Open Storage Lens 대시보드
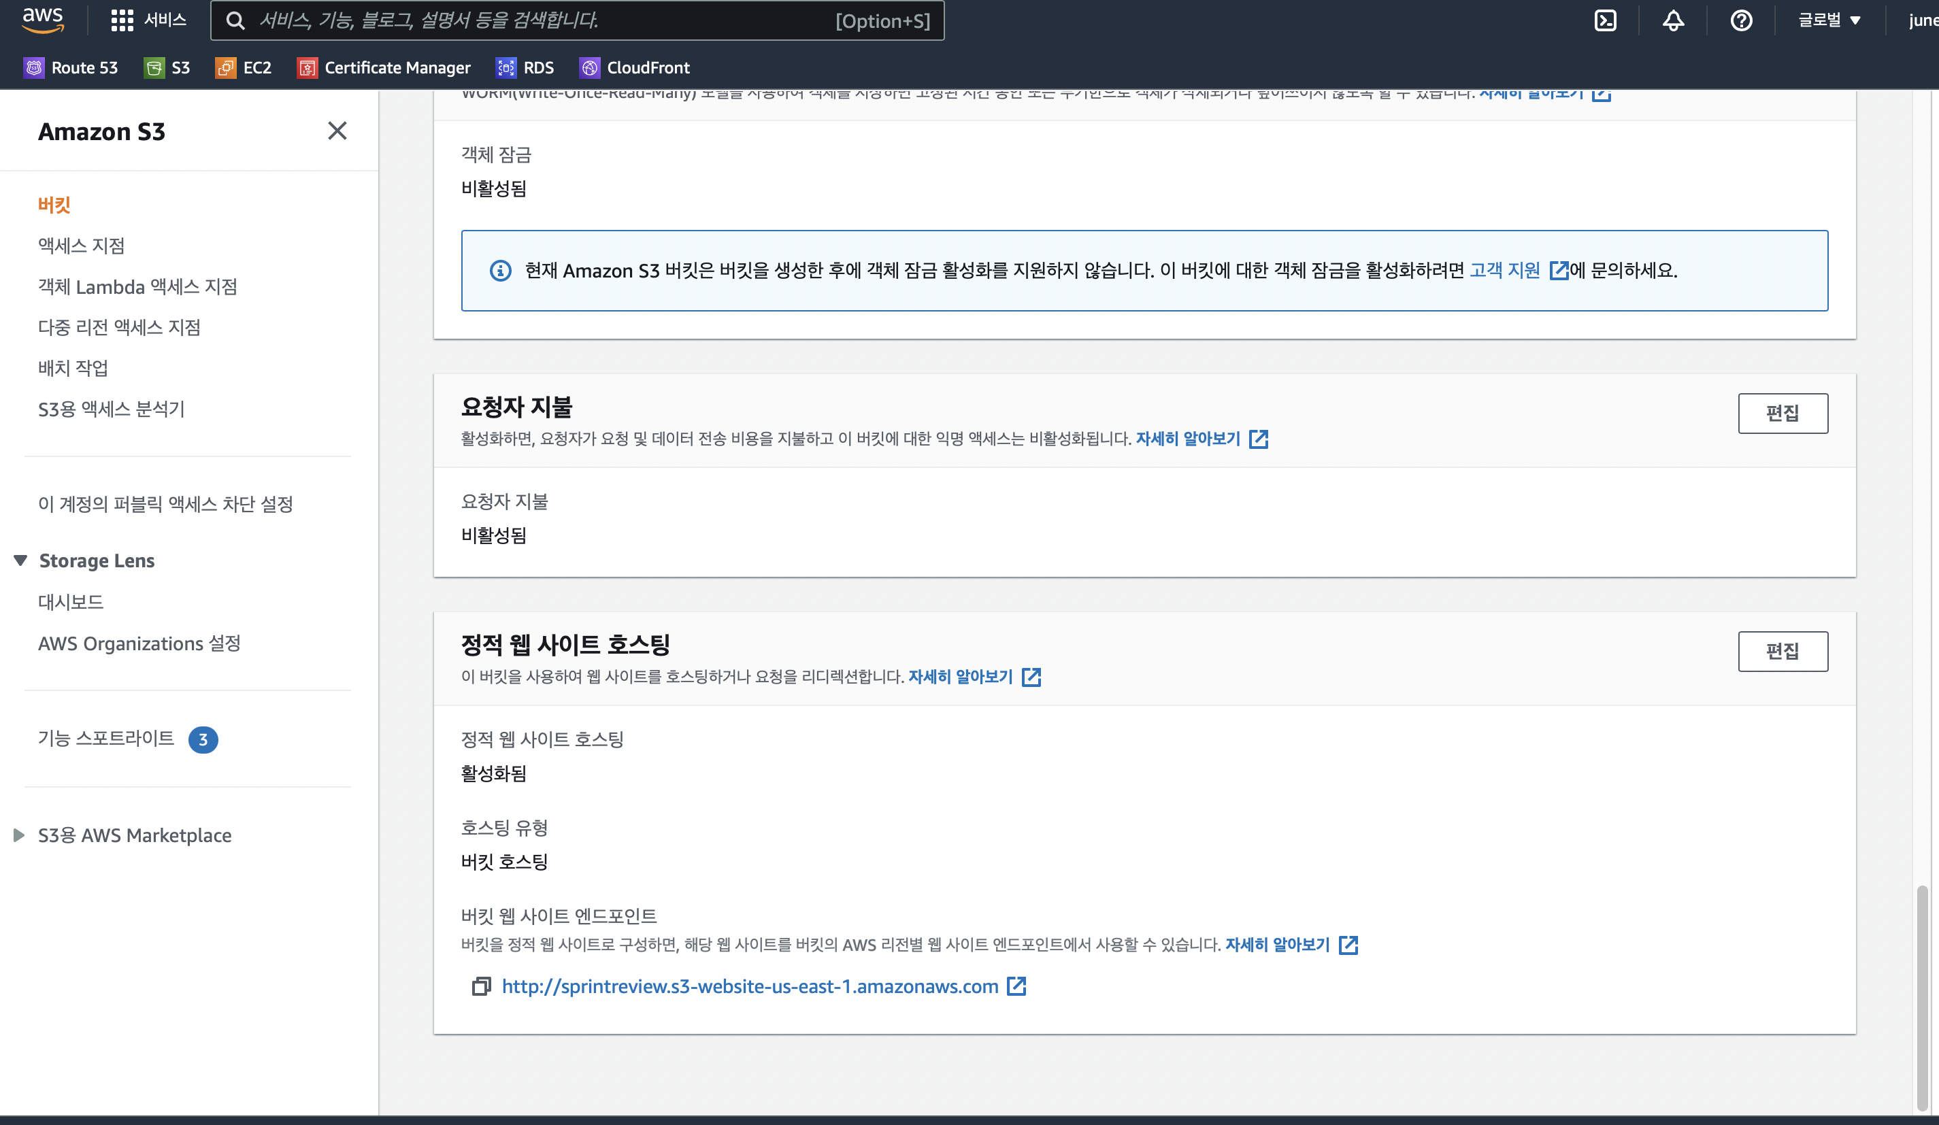 pos(71,602)
